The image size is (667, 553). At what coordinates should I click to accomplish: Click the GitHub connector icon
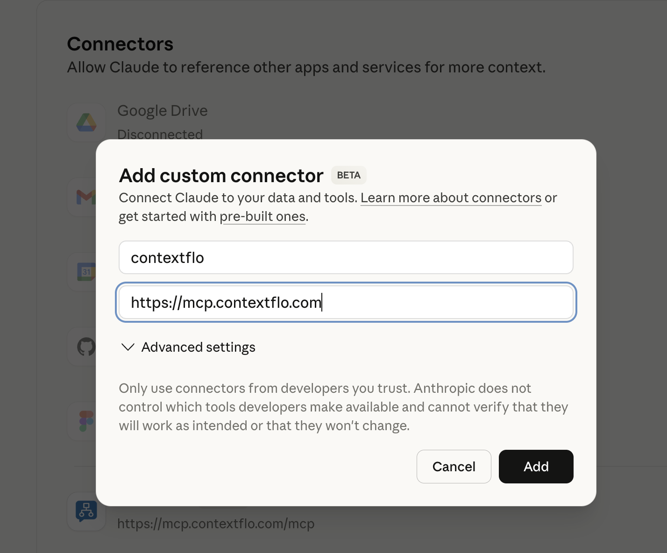click(x=86, y=347)
